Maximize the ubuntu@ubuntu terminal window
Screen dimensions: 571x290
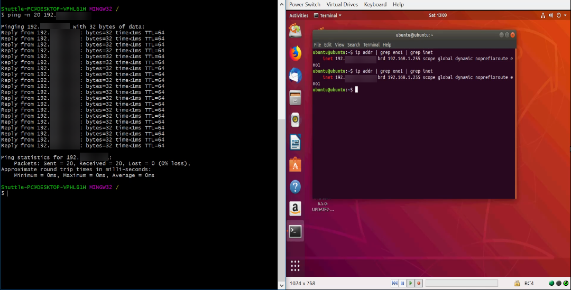507,35
